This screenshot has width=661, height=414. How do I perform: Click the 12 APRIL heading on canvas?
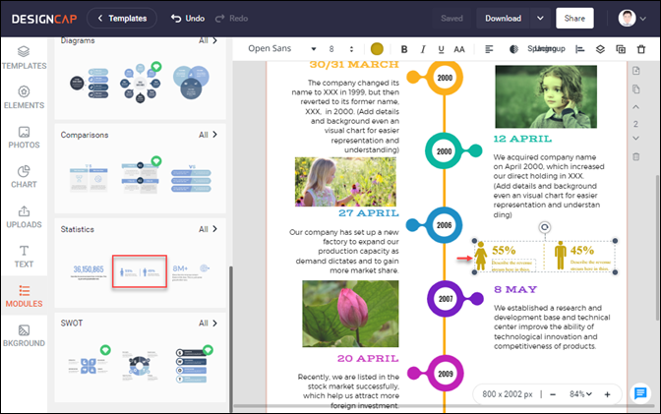tap(522, 139)
